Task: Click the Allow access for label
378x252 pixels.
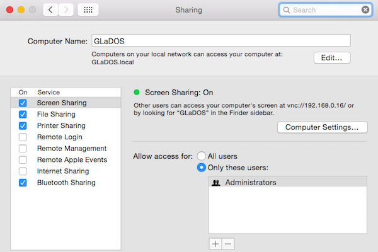Action: coord(163,156)
